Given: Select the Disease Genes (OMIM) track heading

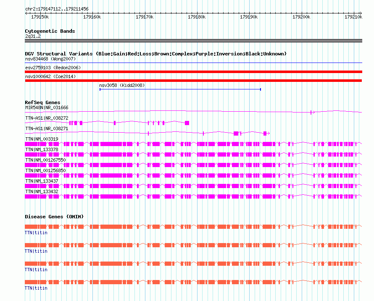Looking at the screenshot, I should [x=54, y=217].
